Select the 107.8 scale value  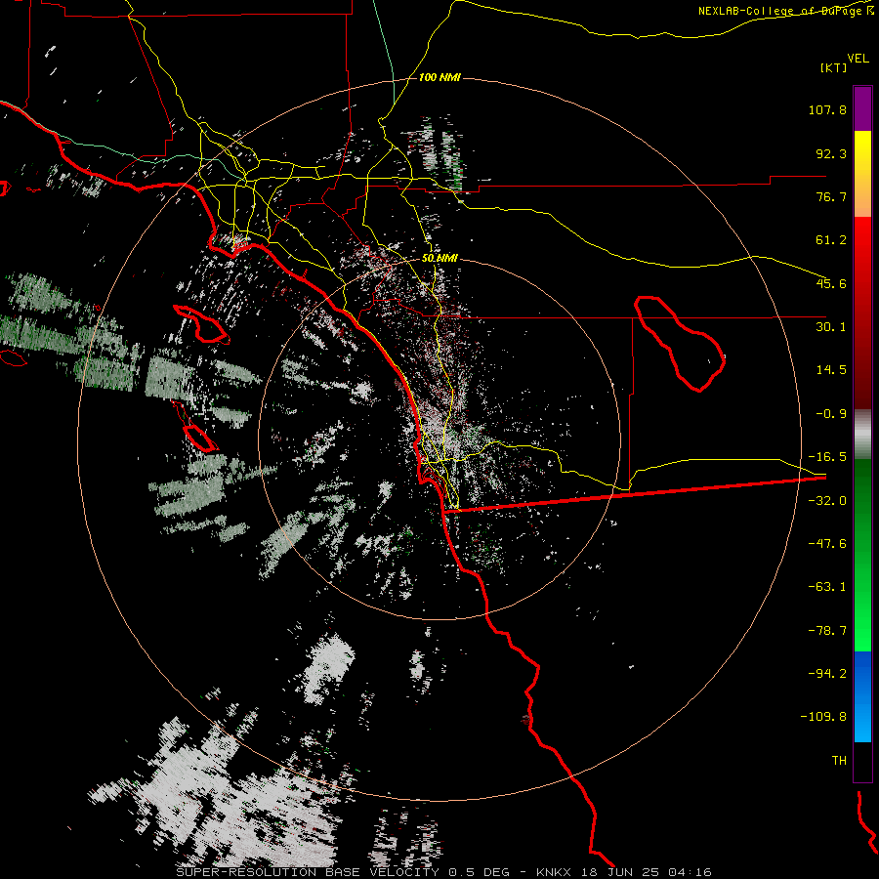(827, 109)
